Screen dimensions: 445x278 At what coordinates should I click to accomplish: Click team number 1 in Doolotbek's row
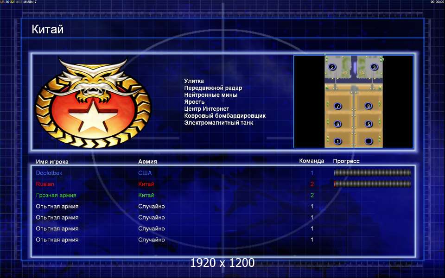click(312, 173)
